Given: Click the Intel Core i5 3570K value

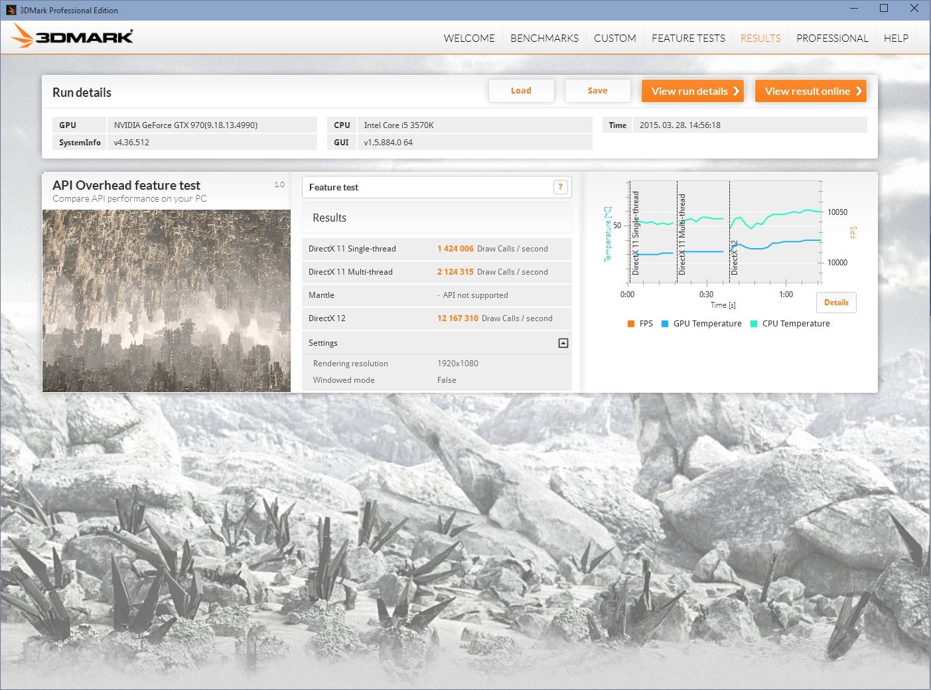Looking at the screenshot, I should [399, 125].
